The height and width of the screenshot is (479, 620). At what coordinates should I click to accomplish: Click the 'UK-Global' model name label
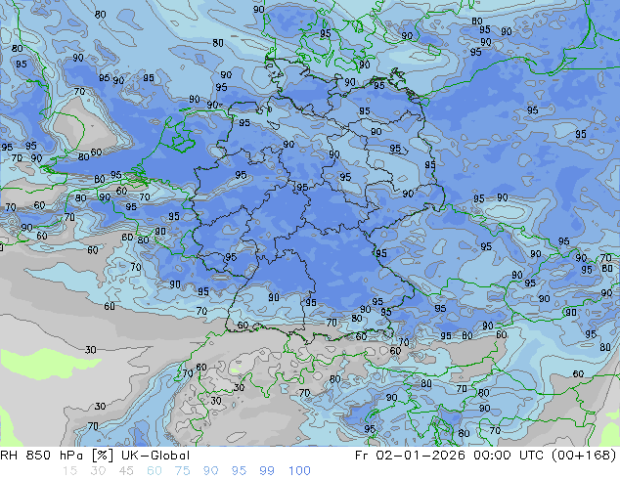(155, 456)
